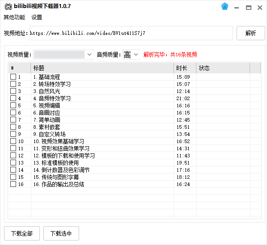267x245 pixels.
Task: Tick the checkbox for row 13
Action: coord(13,163)
